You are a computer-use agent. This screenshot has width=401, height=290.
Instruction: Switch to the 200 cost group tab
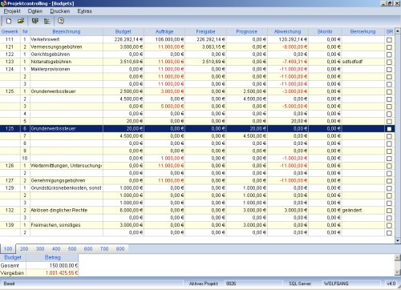(24, 249)
